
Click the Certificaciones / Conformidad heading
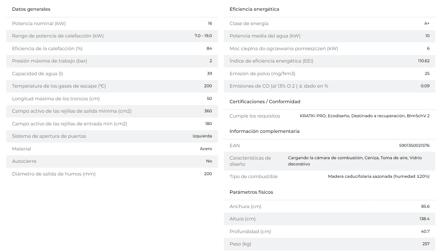click(x=265, y=102)
